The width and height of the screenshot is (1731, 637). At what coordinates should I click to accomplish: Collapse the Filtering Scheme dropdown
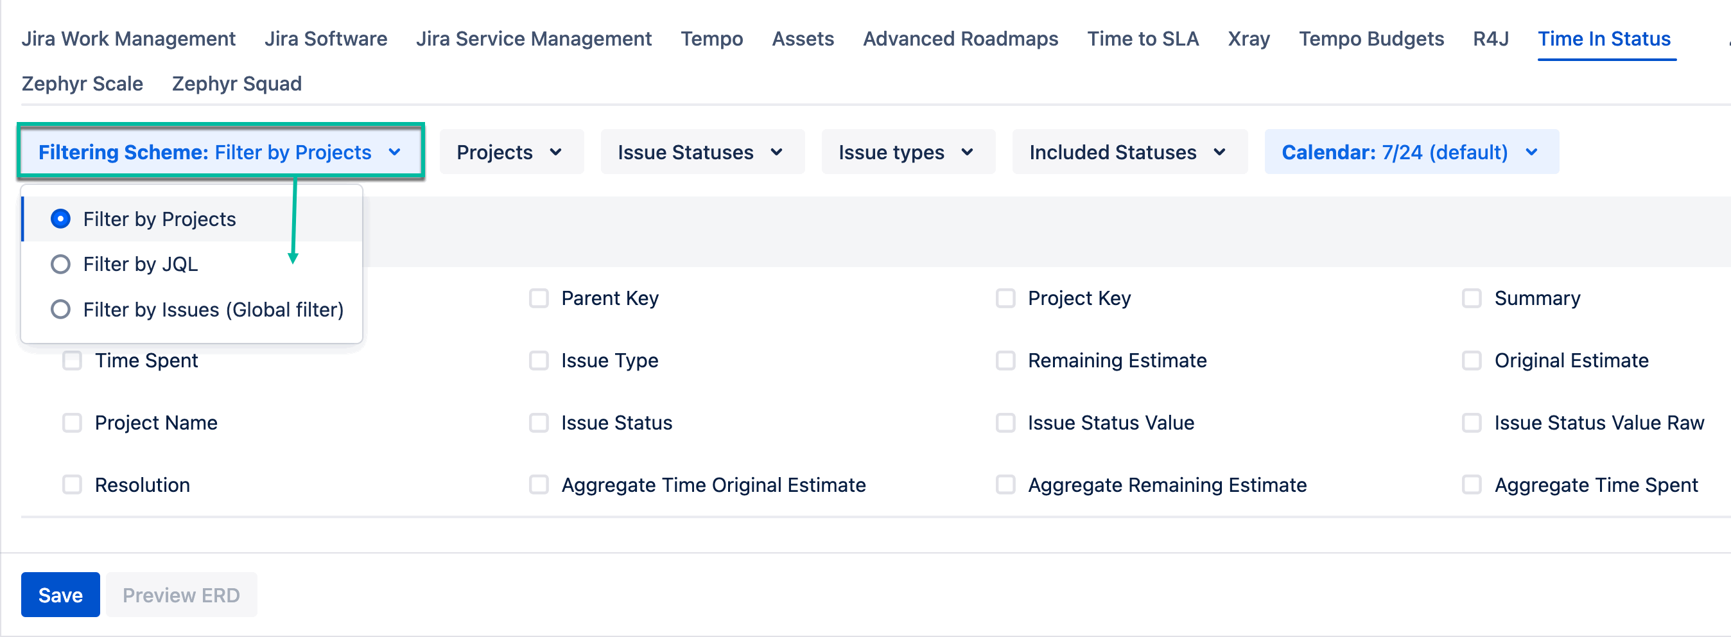coord(222,152)
